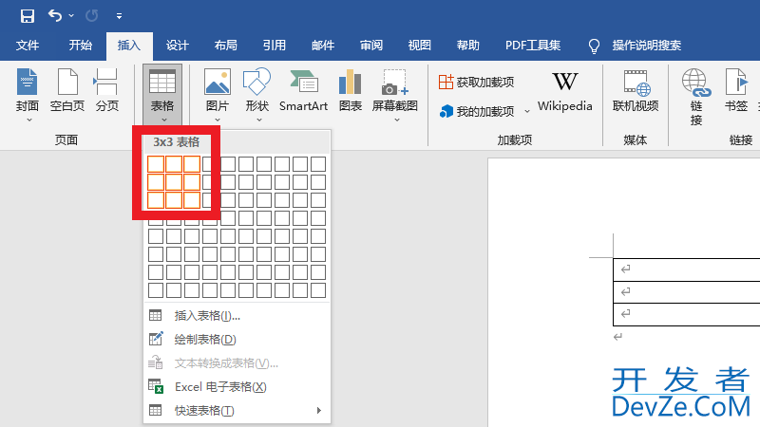Screen dimensions: 760x427
Task: Click the lightbulb tell-me icon
Action: tap(594, 46)
